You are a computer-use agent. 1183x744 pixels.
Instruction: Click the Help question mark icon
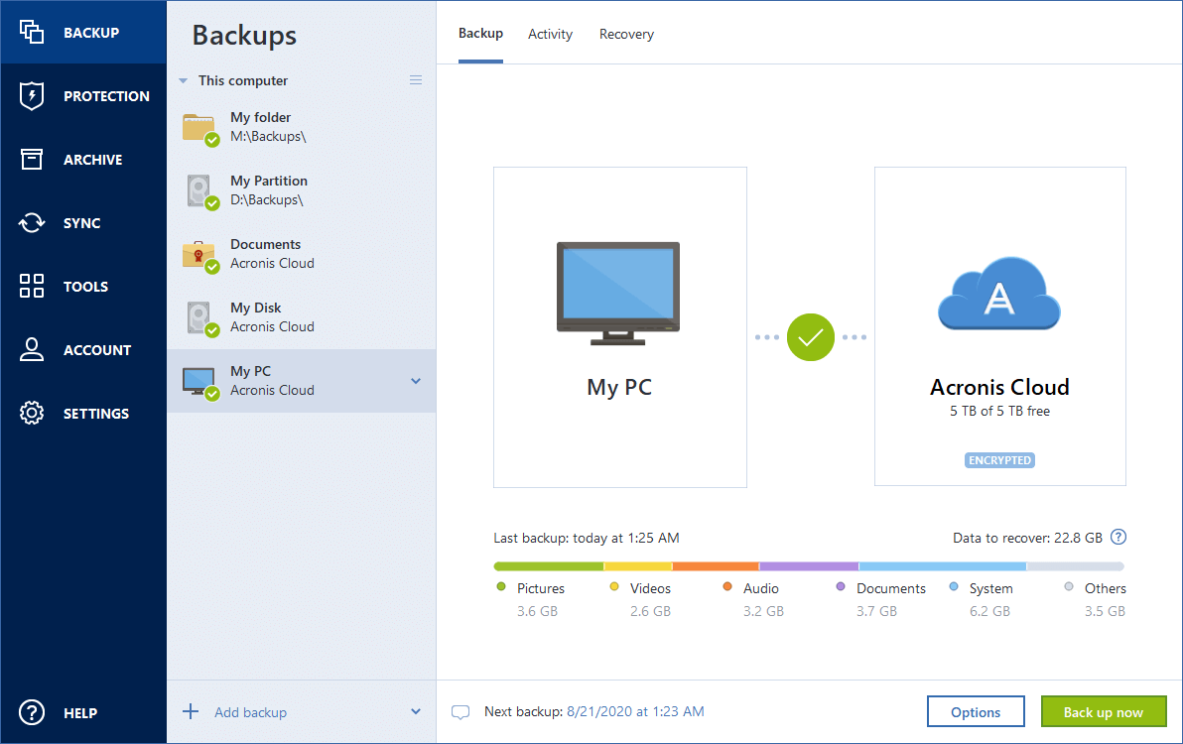point(31,712)
